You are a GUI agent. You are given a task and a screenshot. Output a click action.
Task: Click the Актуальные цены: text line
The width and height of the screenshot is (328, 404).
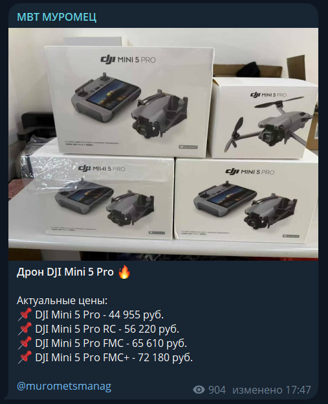pos(62,301)
